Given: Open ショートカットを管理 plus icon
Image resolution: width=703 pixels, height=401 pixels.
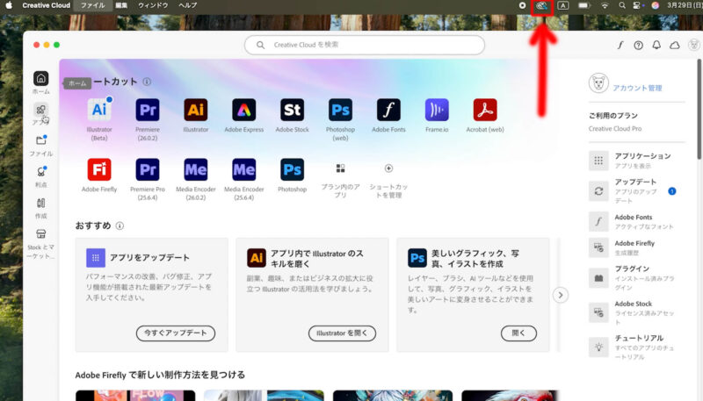Looking at the screenshot, I should point(388,168).
